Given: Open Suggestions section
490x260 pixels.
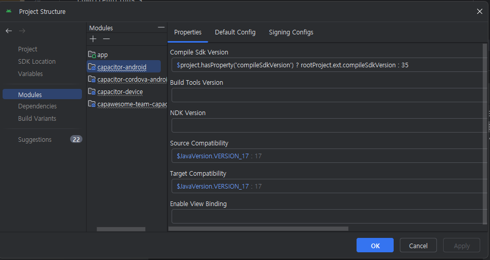Looking at the screenshot, I should click(35, 140).
